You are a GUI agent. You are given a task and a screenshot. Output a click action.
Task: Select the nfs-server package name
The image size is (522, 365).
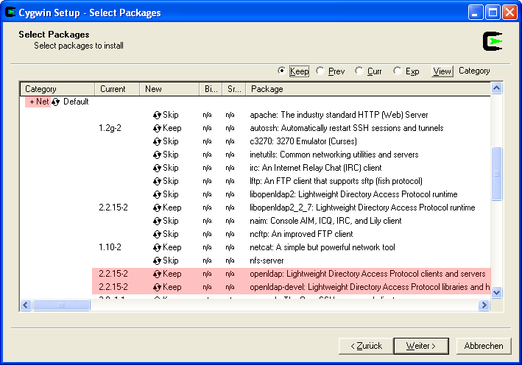[267, 261]
